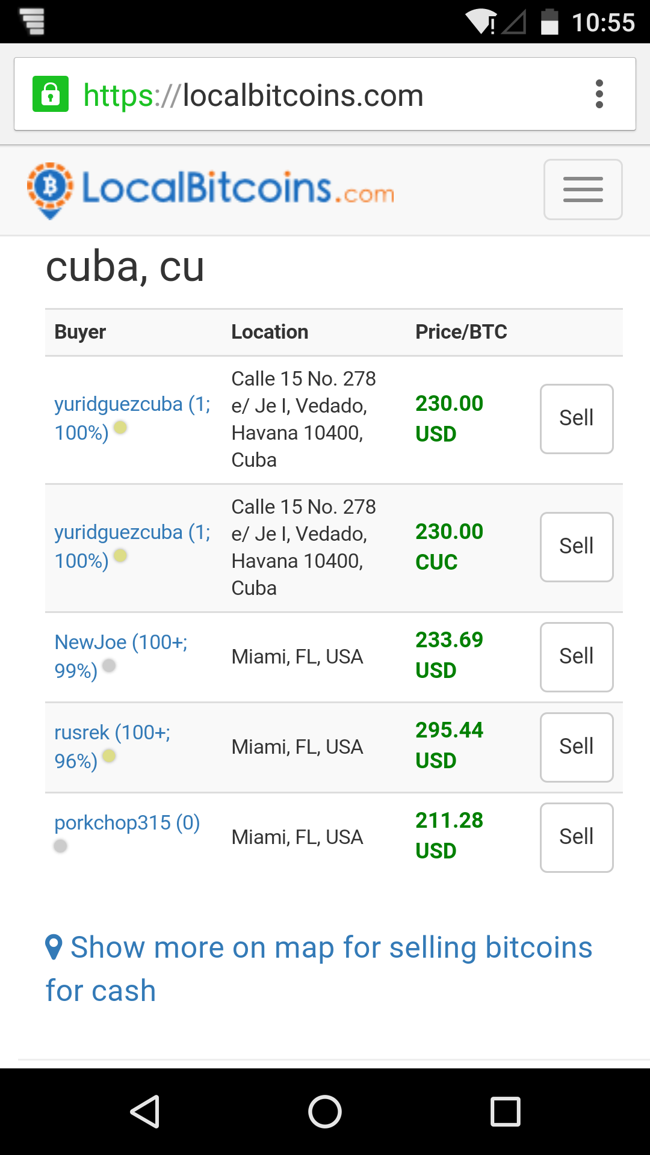650x1155 pixels.
Task: Focus the localbitcoins.com address bar
Action: pyautogui.click(x=301, y=94)
